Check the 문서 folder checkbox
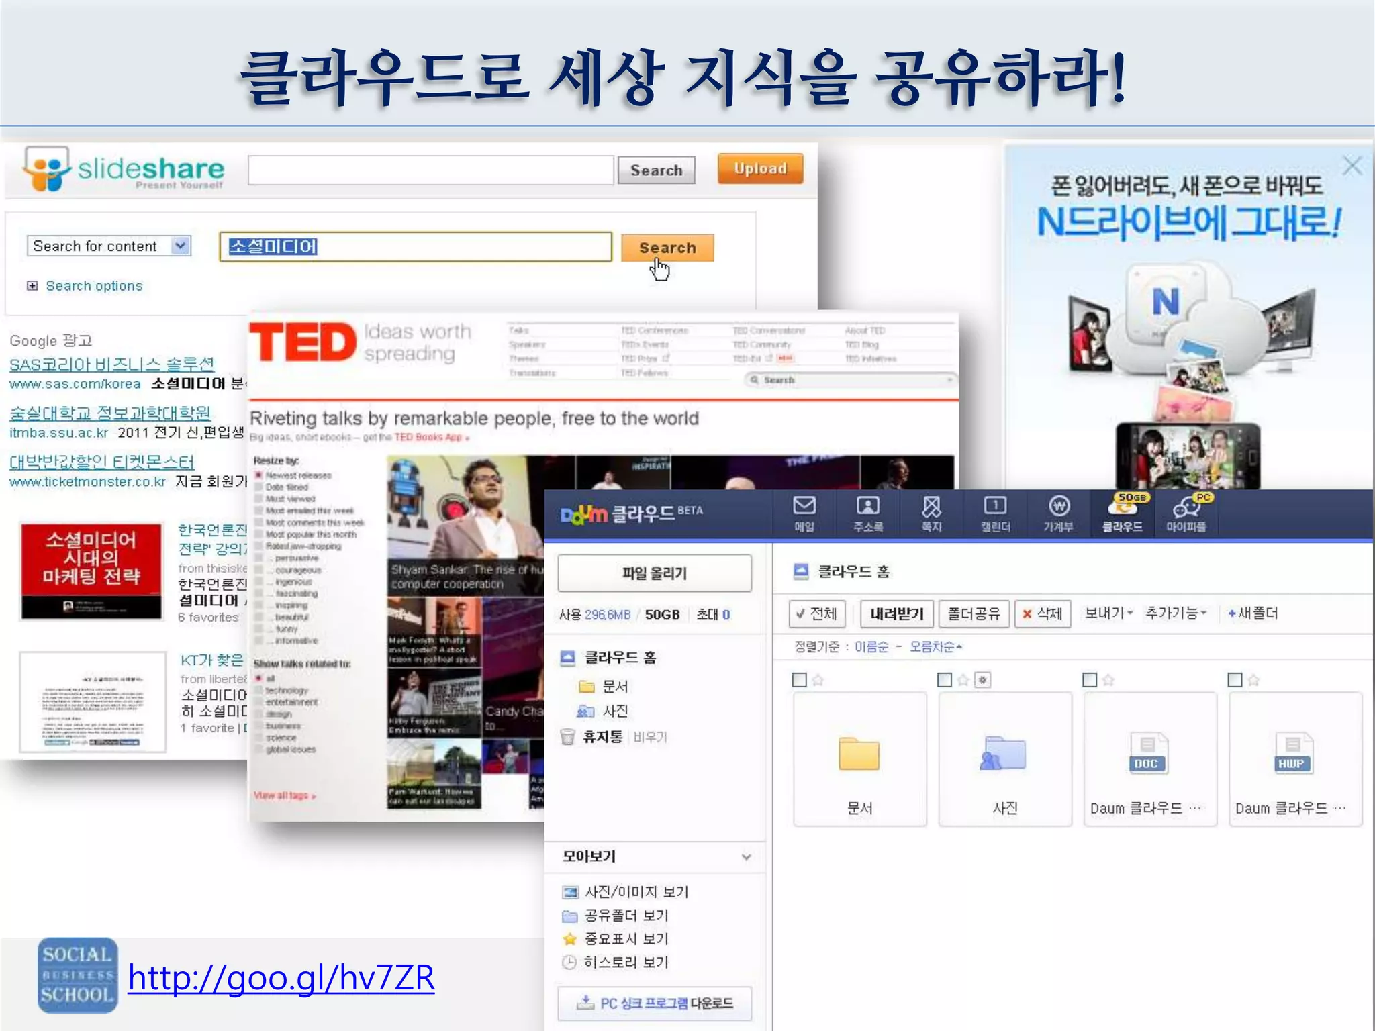1375x1031 pixels. point(799,680)
